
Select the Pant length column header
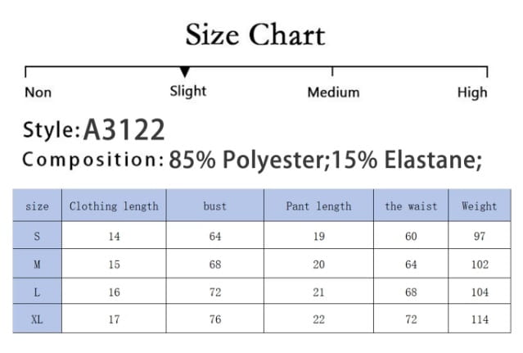click(318, 206)
